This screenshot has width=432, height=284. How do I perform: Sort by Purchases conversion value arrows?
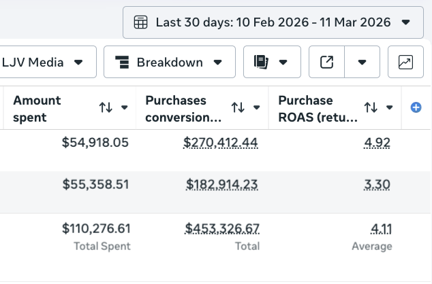coord(238,107)
